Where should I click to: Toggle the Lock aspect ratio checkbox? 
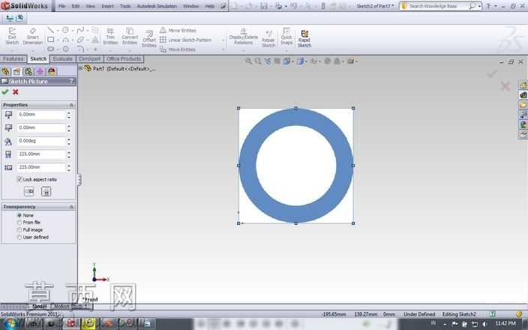[x=19, y=179]
